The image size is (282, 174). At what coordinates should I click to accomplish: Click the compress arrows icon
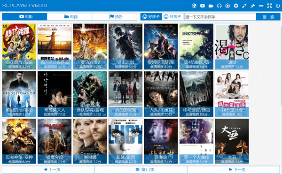coord(244,6)
